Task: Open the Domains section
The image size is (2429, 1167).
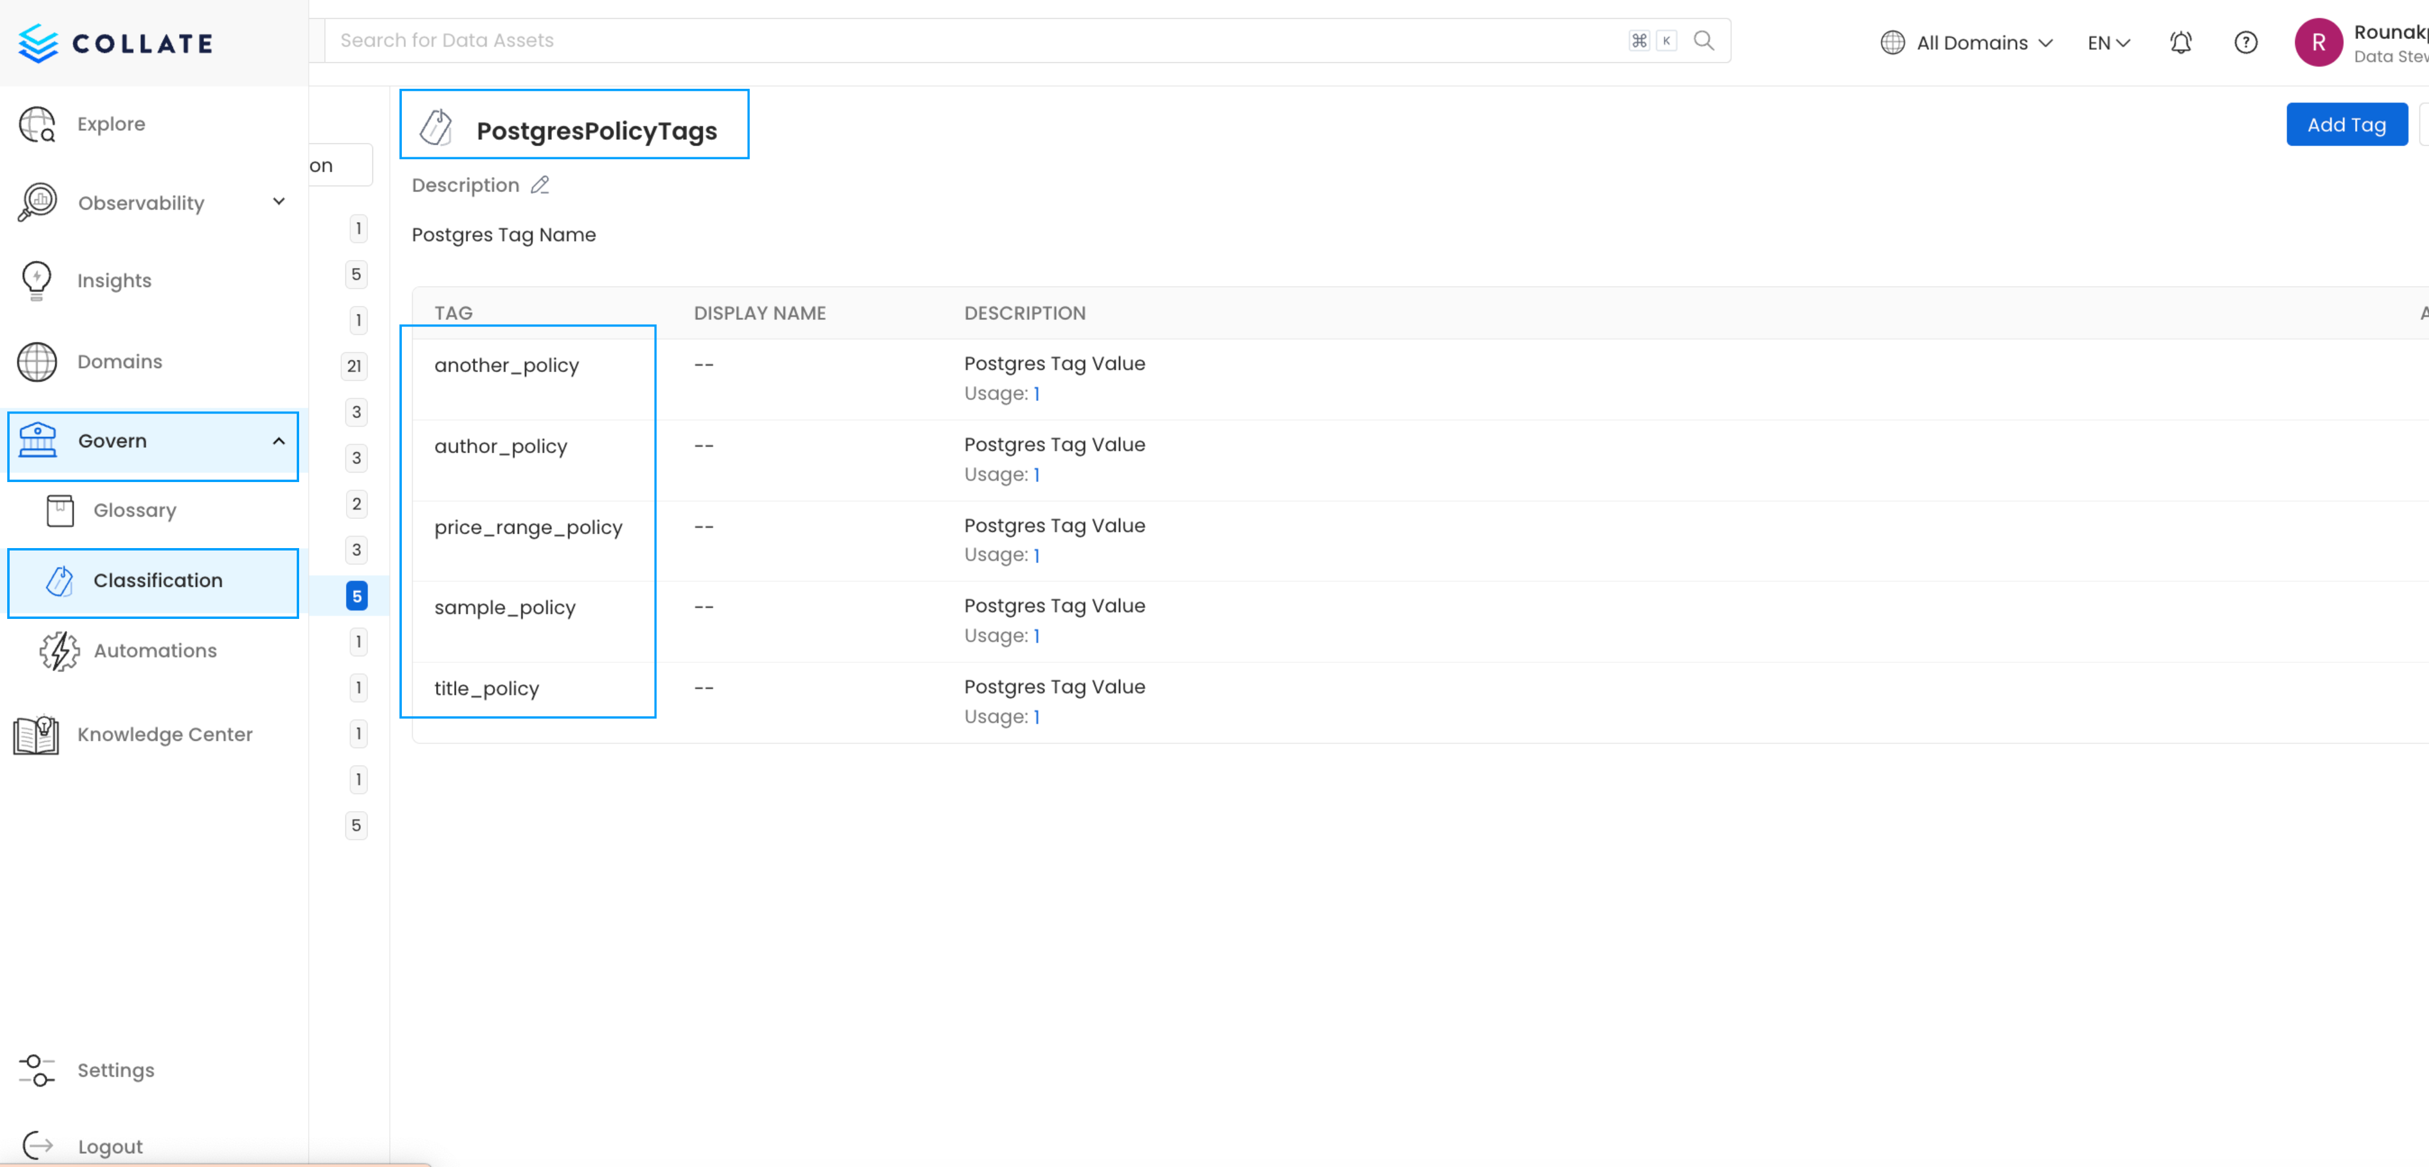Action: (121, 362)
